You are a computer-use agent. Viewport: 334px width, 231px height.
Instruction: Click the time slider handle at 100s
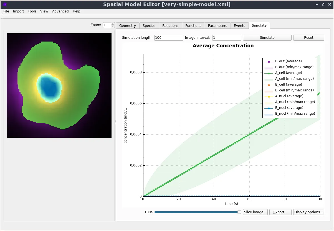pos(239,212)
